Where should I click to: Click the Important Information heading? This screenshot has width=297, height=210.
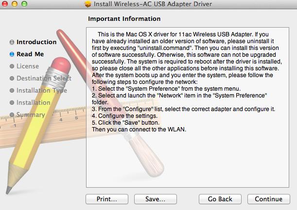point(124,19)
